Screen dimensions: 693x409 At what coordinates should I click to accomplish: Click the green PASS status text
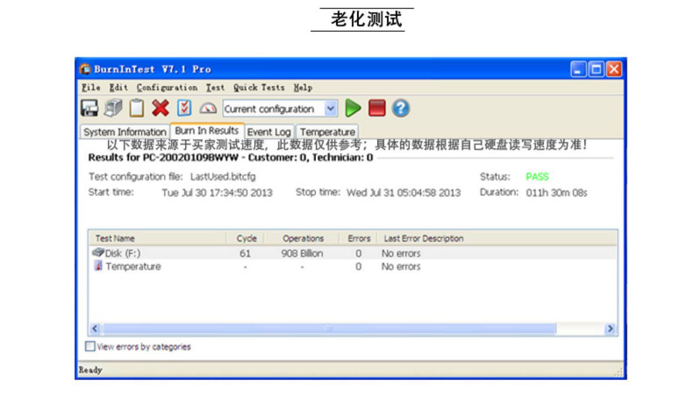[x=537, y=177]
